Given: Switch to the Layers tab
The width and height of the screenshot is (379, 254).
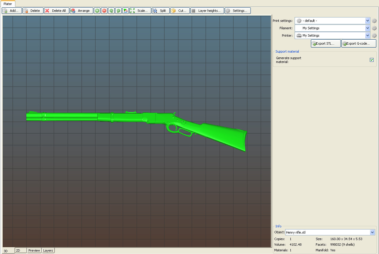Looking at the screenshot, I should tap(48, 250).
